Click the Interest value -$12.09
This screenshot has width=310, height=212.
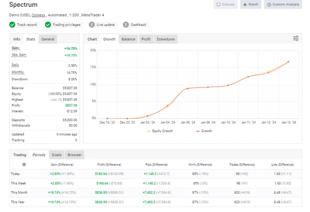click(72, 111)
